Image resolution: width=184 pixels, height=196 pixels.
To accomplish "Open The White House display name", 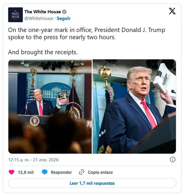I will click(42, 12).
